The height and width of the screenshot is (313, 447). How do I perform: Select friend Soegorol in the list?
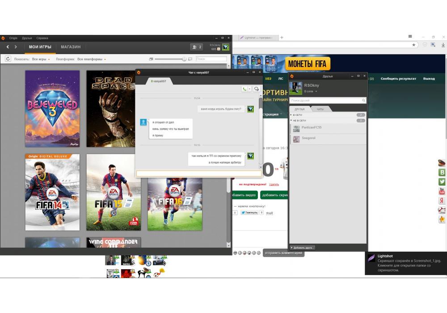(x=328, y=139)
